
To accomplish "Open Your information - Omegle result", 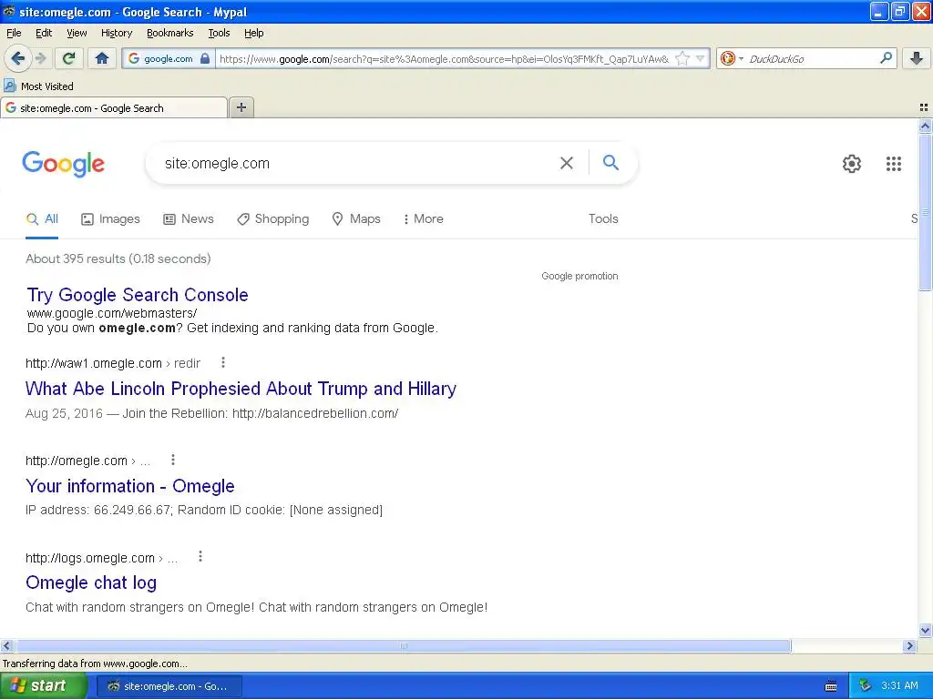I will (129, 486).
